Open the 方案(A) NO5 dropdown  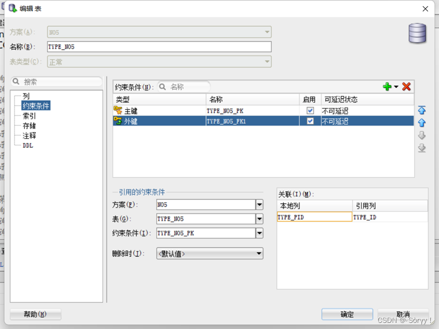[159, 32]
